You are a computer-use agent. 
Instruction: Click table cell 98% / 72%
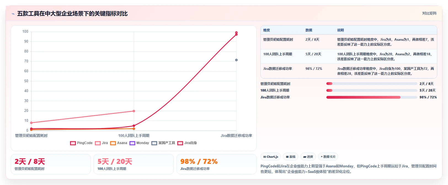(314, 69)
